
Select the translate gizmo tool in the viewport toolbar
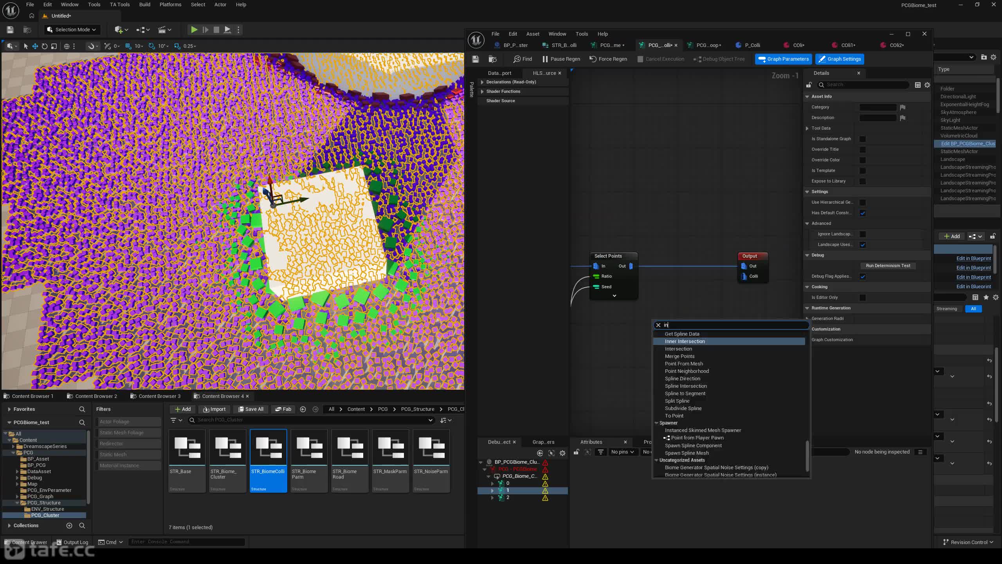tap(35, 46)
